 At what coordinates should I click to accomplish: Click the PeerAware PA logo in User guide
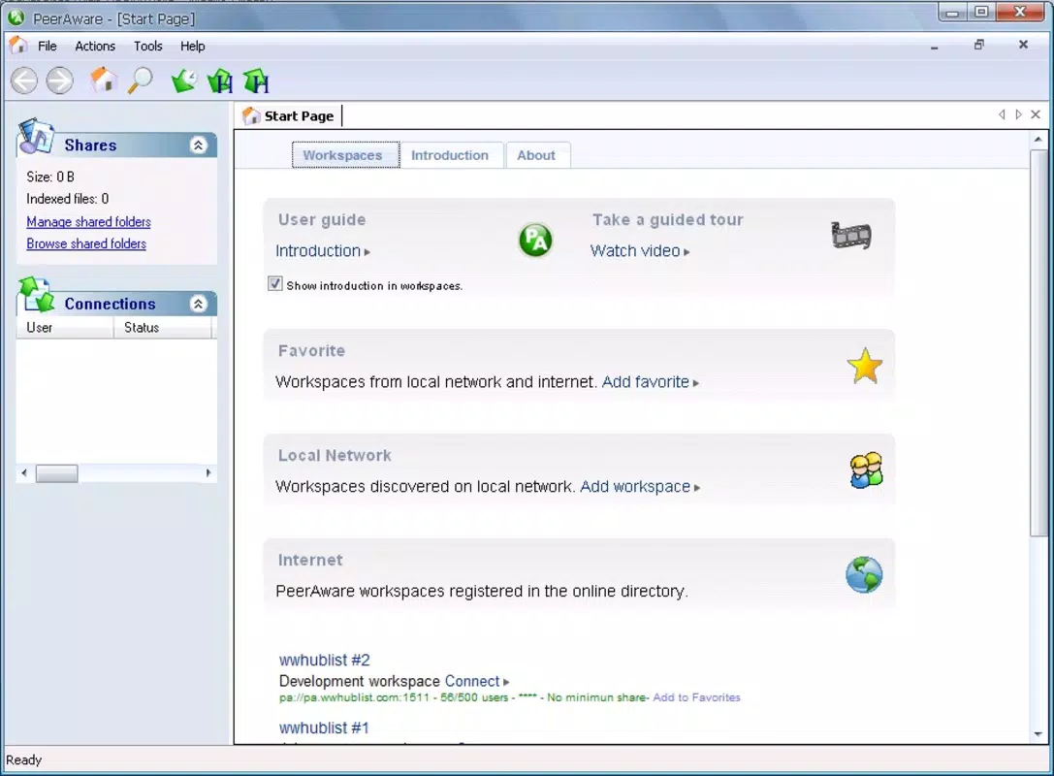pos(535,240)
